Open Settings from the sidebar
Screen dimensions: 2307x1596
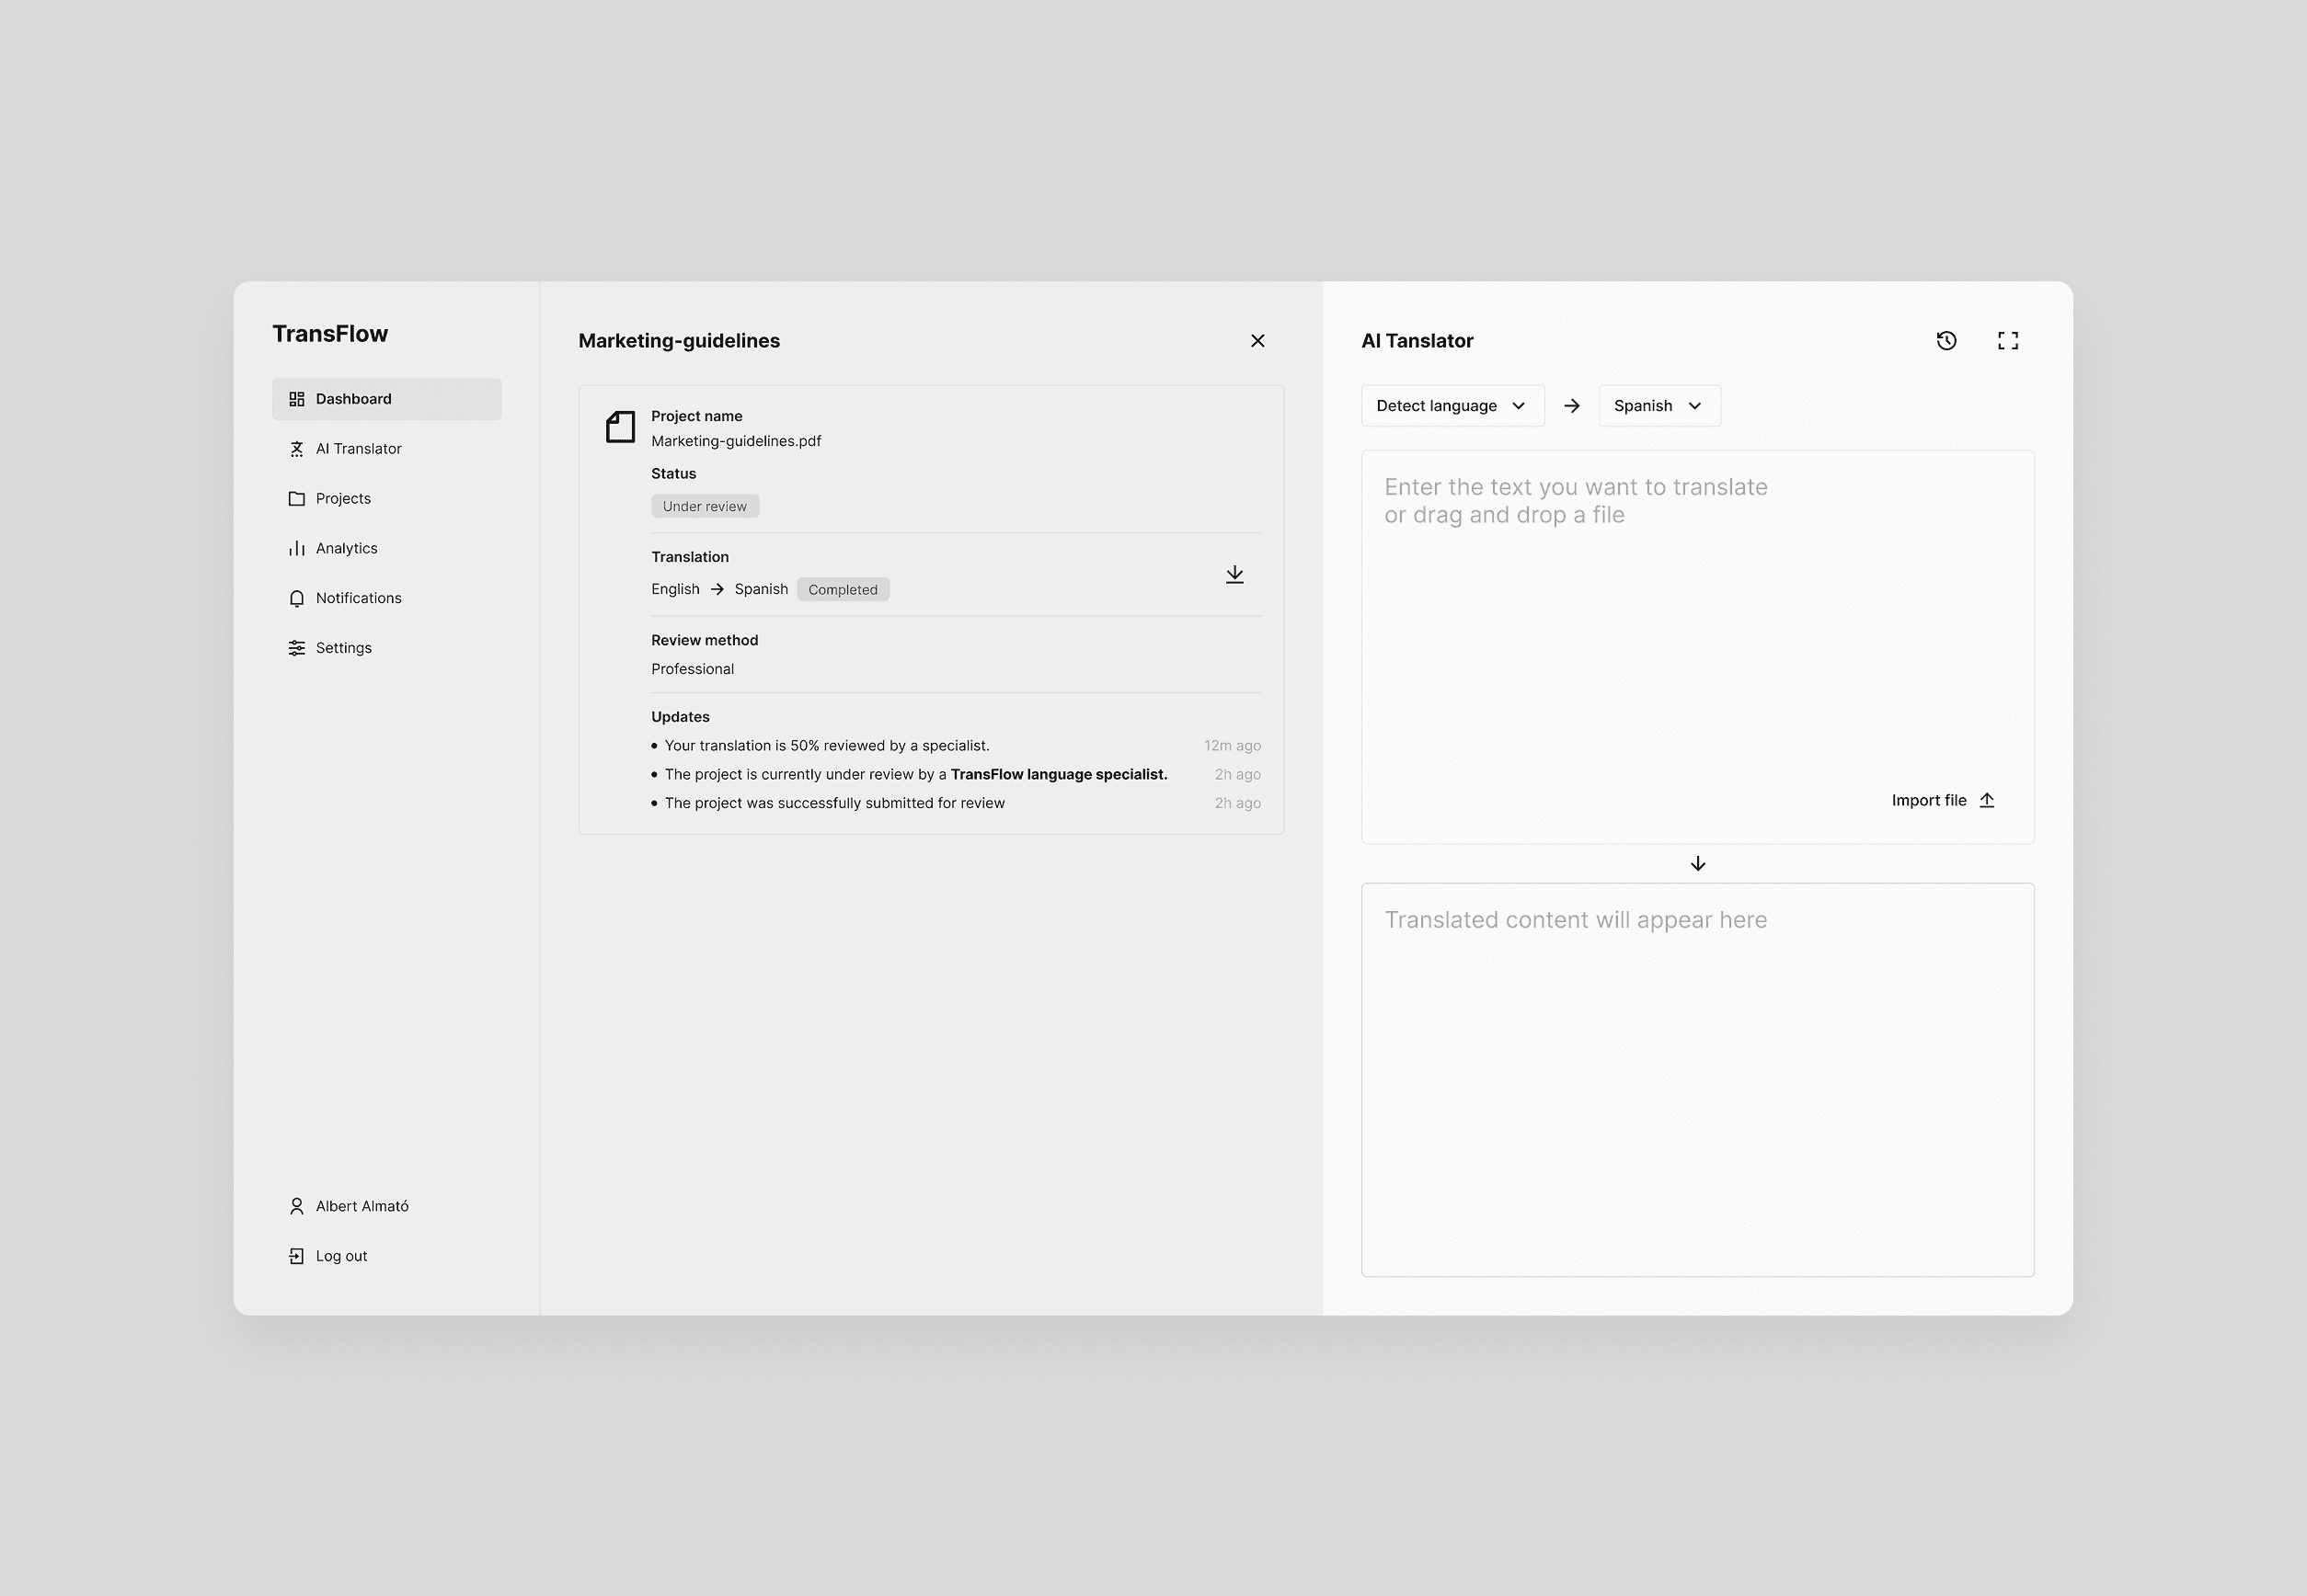point(343,648)
